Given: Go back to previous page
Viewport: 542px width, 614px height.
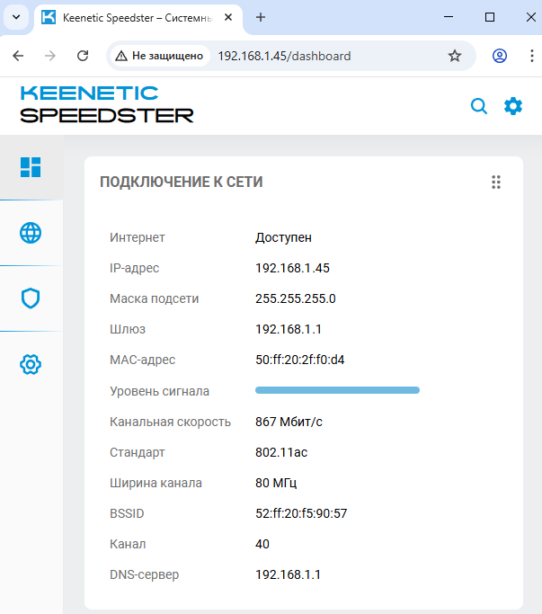Looking at the screenshot, I should [x=18, y=56].
